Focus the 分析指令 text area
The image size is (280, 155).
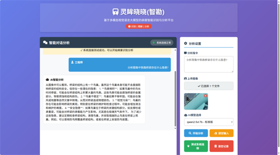click(208, 64)
